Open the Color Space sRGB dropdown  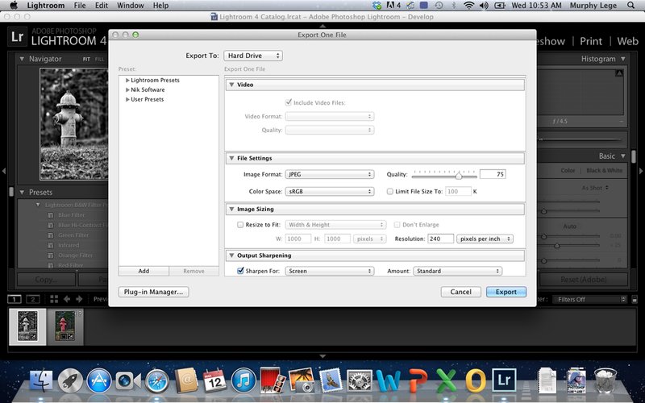(x=330, y=191)
